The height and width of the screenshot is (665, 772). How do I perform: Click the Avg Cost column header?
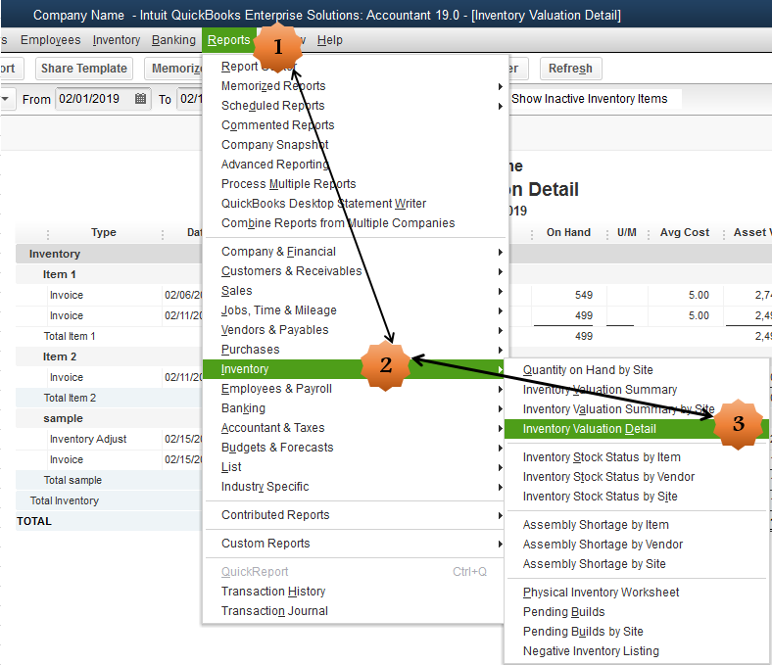coord(685,233)
